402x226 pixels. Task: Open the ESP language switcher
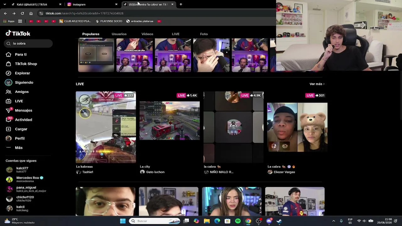pos(350,221)
